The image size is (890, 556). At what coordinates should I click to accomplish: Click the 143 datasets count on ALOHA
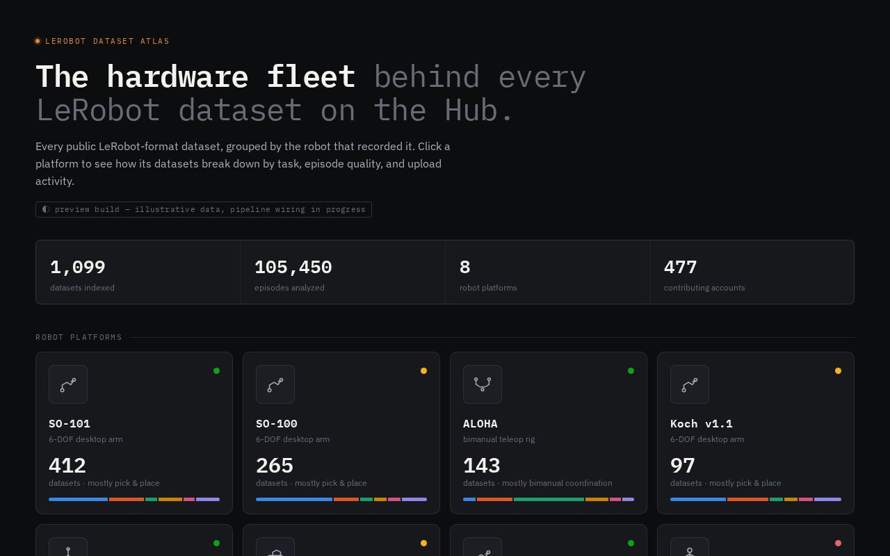point(482,465)
